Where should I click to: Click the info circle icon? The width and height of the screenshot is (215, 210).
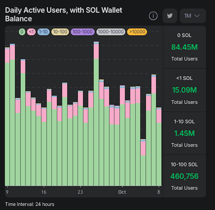click(x=153, y=16)
